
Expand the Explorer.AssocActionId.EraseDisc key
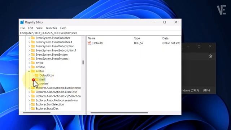pos(29,92)
